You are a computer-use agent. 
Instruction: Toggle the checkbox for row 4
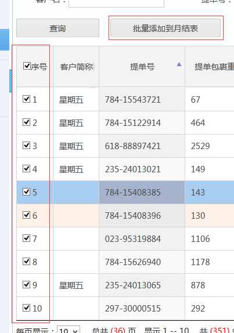coord(26,169)
